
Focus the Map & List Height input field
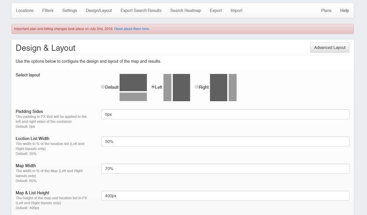[225, 196]
